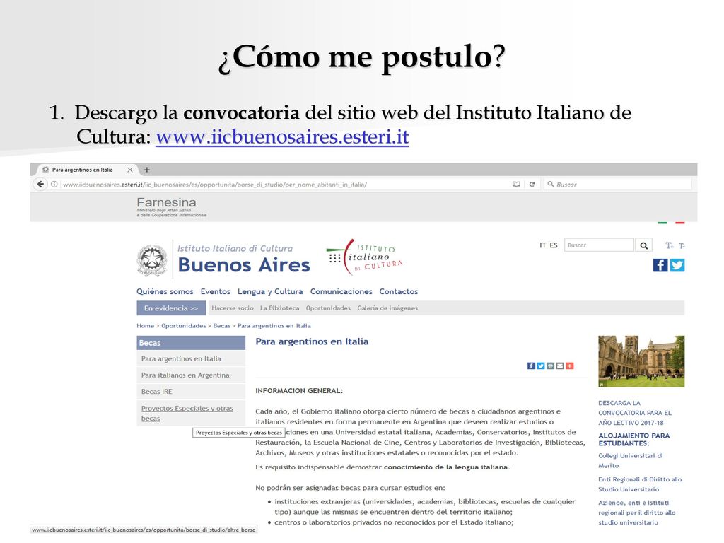This screenshot has height=543, width=724.
Task: Open 'Collegi Universitari di Merito' link
Action: [x=630, y=460]
